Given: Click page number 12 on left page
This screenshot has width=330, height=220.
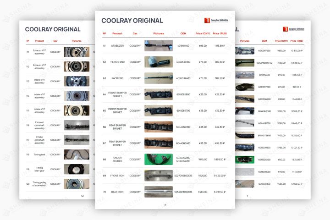Looking at the screenshot, I should (x=82, y=196).
